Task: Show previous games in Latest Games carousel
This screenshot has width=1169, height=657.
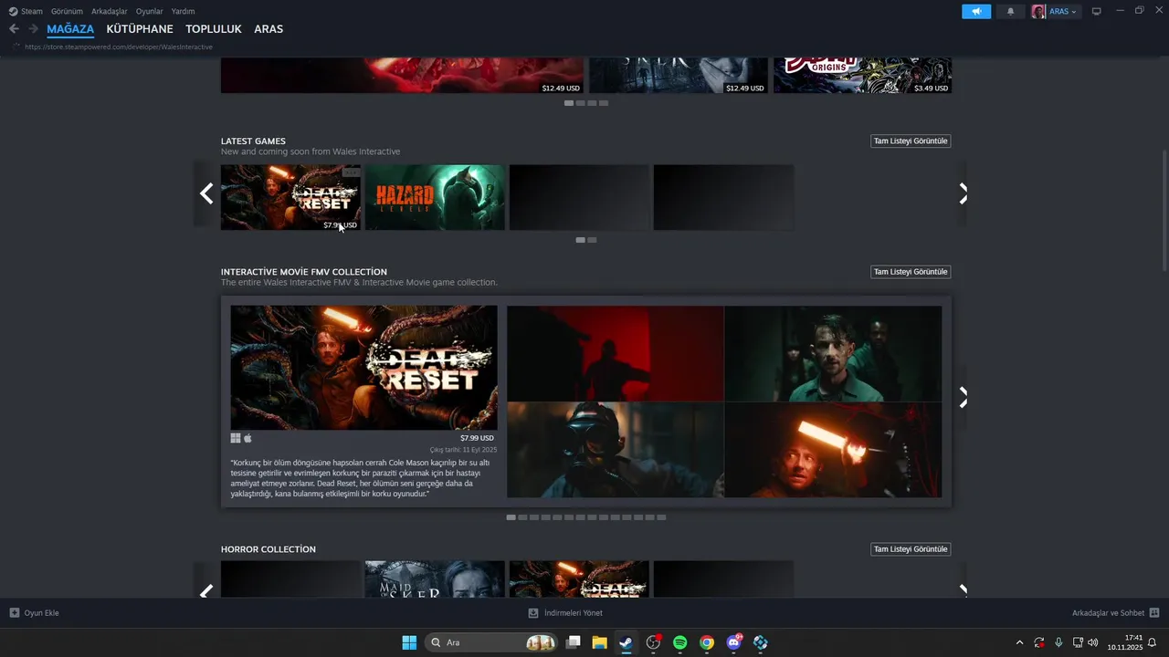Action: pyautogui.click(x=206, y=193)
